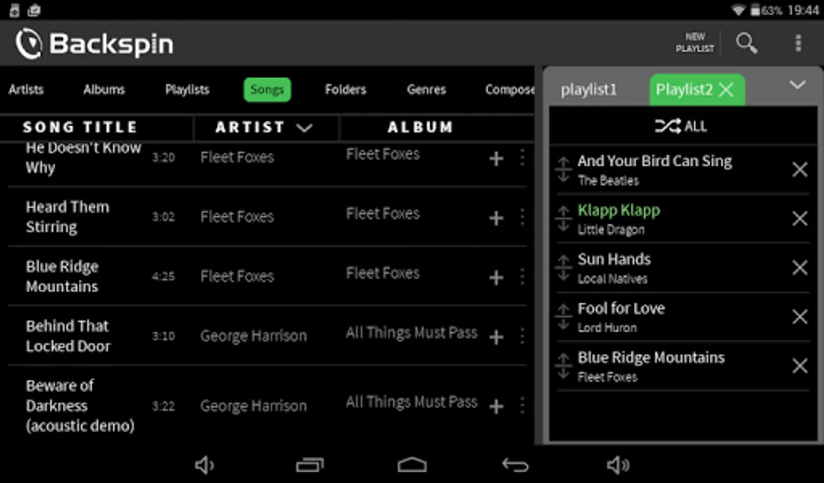Switch to the Albums tab
This screenshot has width=824, height=483.
(x=104, y=90)
